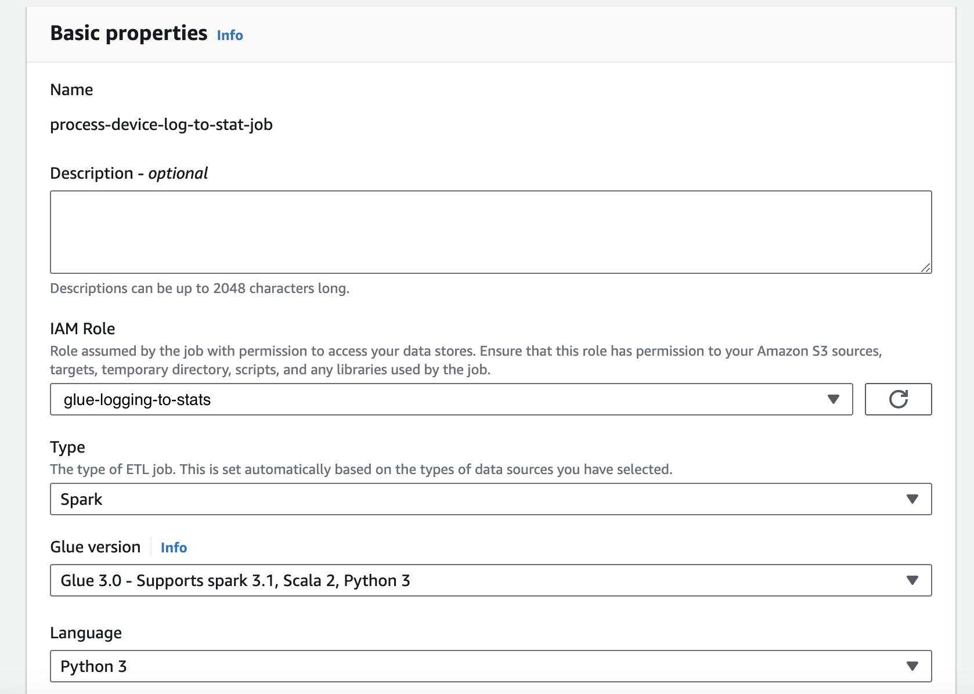The height and width of the screenshot is (694, 974).
Task: Click the Type field's dropdown arrow
Action: pyautogui.click(x=912, y=499)
